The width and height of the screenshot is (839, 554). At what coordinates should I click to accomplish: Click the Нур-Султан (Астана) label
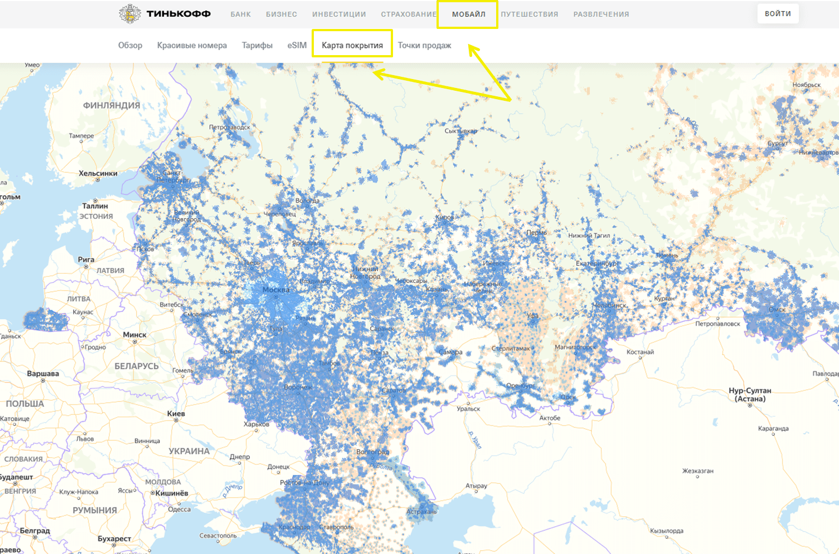(750, 395)
